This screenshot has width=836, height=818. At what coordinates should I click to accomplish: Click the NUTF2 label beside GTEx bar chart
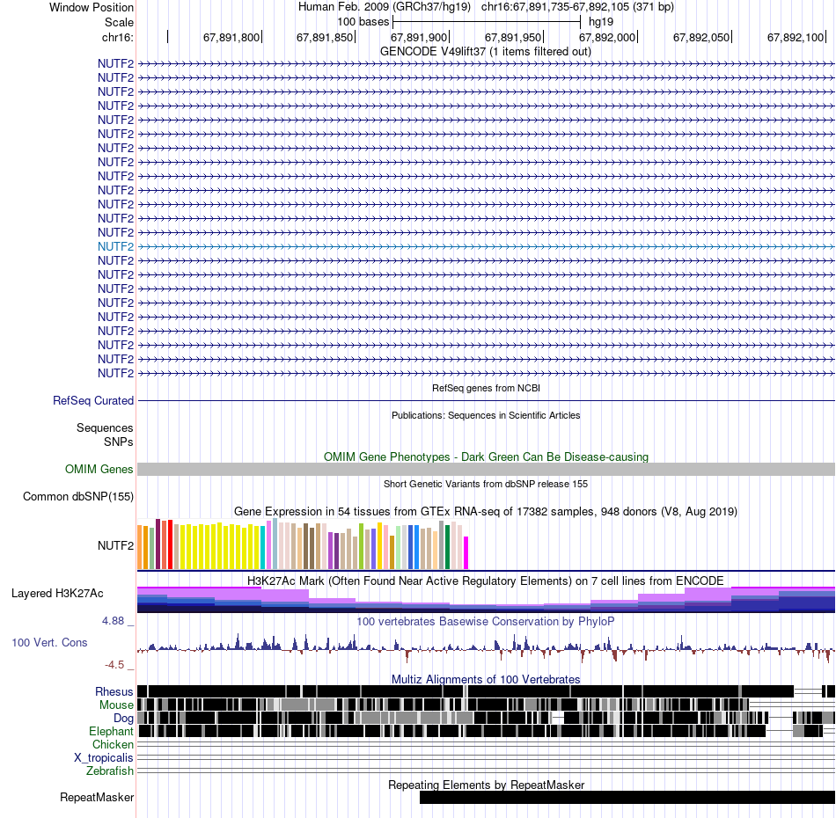(x=115, y=545)
